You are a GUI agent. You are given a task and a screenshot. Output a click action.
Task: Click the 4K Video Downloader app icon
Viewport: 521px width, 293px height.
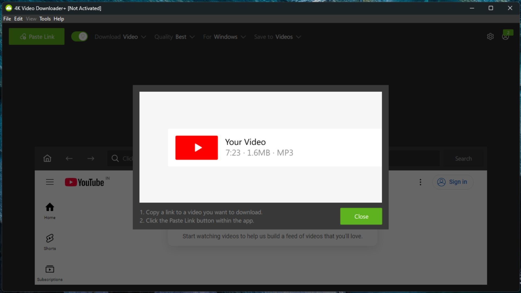(x=9, y=8)
